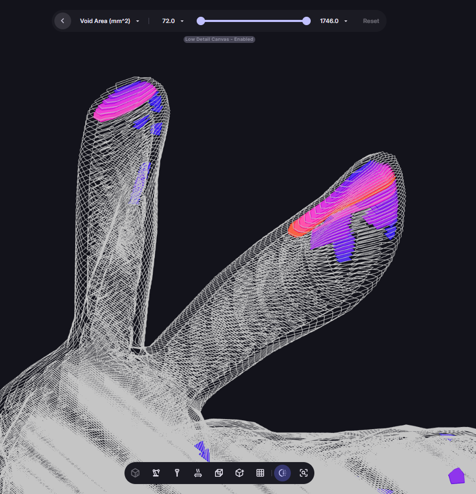The image size is (476, 494).
Task: Click the orange void region on right ear
Action: point(300,228)
